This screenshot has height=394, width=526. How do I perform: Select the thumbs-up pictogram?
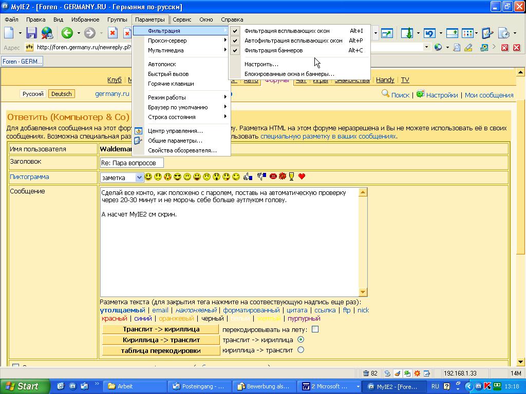[248, 176]
